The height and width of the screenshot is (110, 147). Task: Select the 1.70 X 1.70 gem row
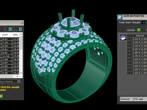point(137,56)
